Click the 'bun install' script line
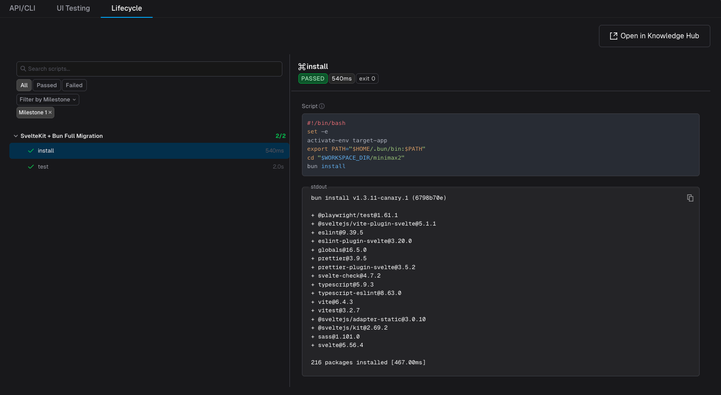Image resolution: width=721 pixels, height=395 pixels. pyautogui.click(x=326, y=166)
